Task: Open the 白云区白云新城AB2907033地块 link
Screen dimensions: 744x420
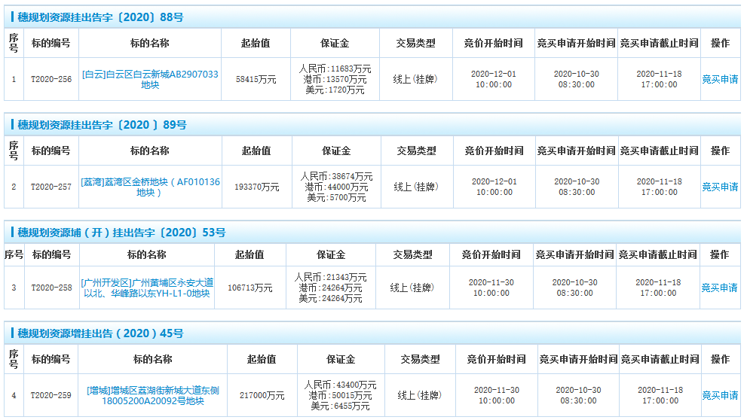Action: coord(150,80)
